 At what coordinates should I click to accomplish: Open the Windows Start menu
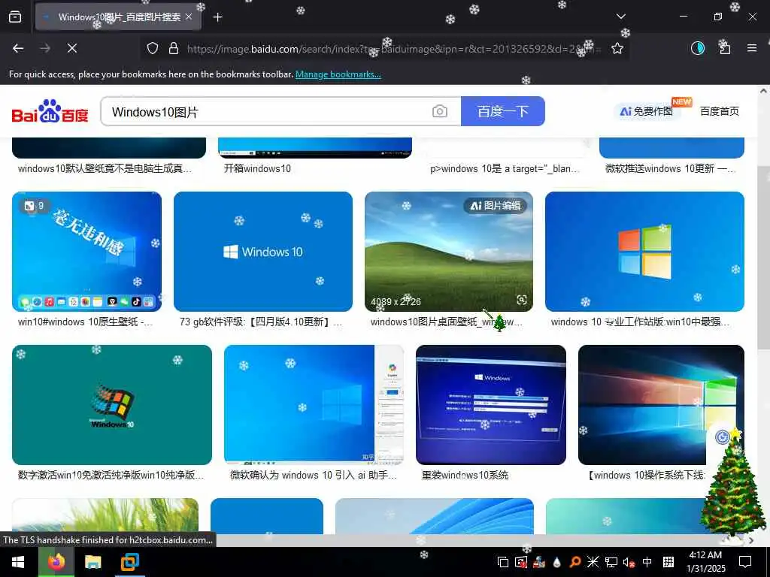click(x=18, y=562)
